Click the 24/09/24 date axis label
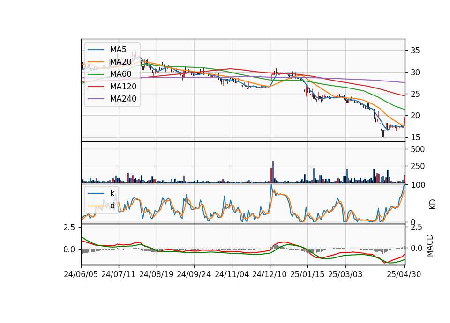This screenshot has height=323, width=450. [x=194, y=274]
